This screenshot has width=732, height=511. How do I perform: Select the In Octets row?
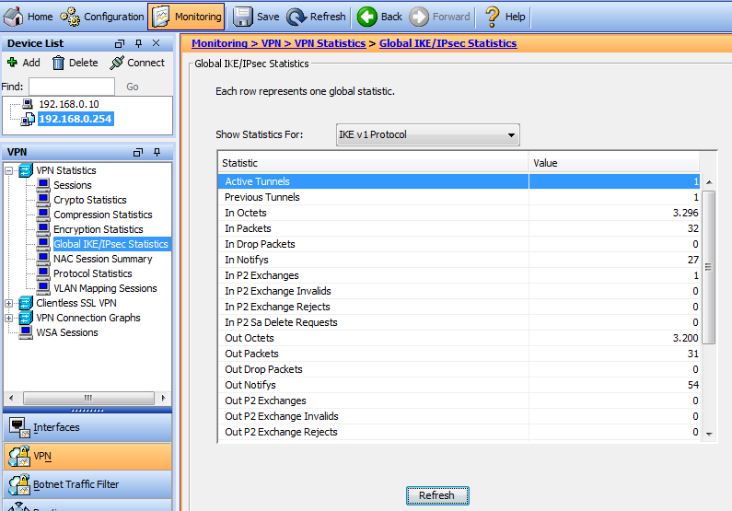coord(459,213)
